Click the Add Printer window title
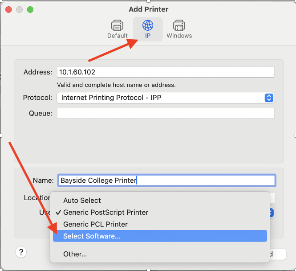 coord(149,9)
